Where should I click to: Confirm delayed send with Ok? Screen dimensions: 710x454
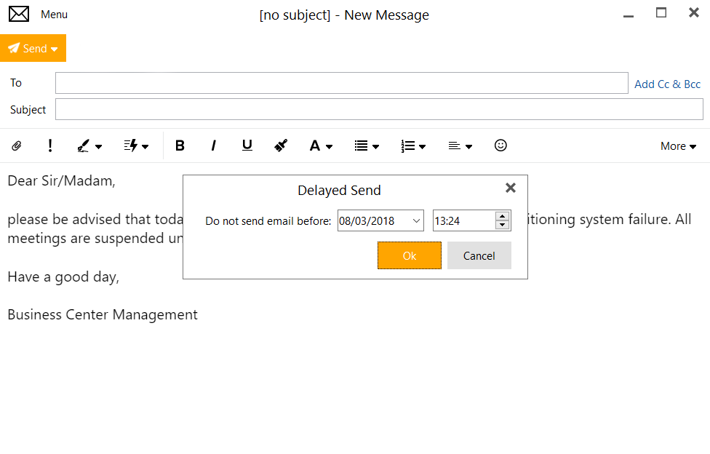[x=409, y=255]
